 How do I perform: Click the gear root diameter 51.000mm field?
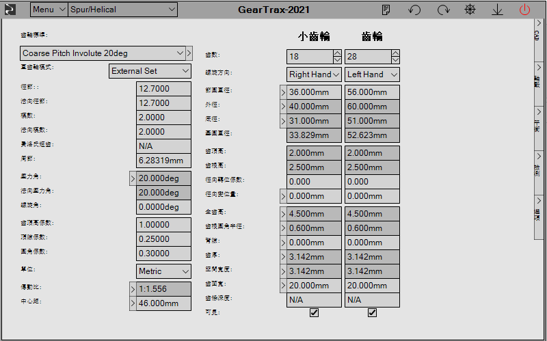(x=372, y=121)
